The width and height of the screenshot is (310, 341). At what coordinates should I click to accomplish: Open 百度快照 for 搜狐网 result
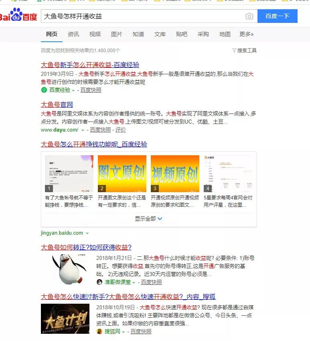coord(141,331)
